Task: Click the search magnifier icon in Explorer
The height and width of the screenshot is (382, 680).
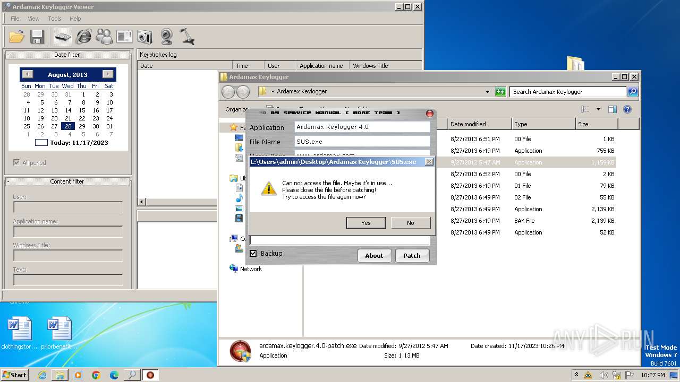Action: coord(633,92)
